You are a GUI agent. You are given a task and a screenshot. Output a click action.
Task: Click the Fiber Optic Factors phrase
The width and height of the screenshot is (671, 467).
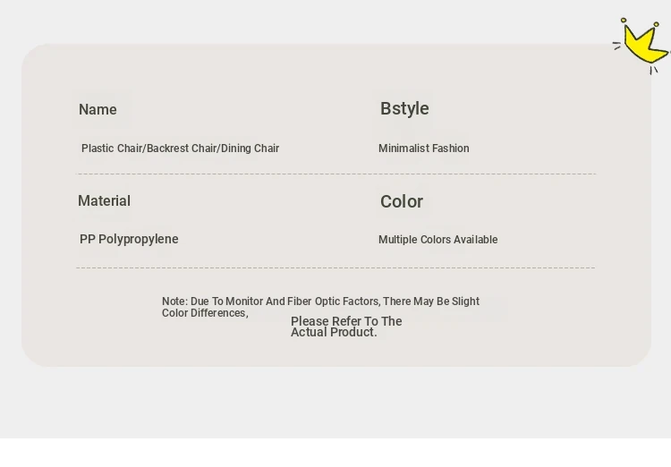pos(334,301)
